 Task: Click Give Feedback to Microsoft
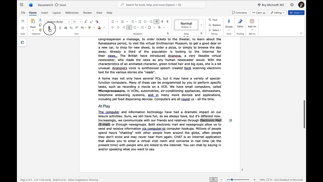point(288,180)
